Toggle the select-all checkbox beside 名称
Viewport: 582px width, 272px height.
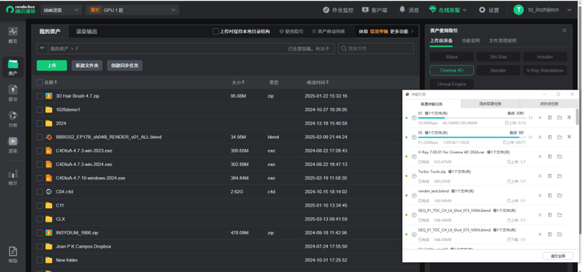point(40,82)
